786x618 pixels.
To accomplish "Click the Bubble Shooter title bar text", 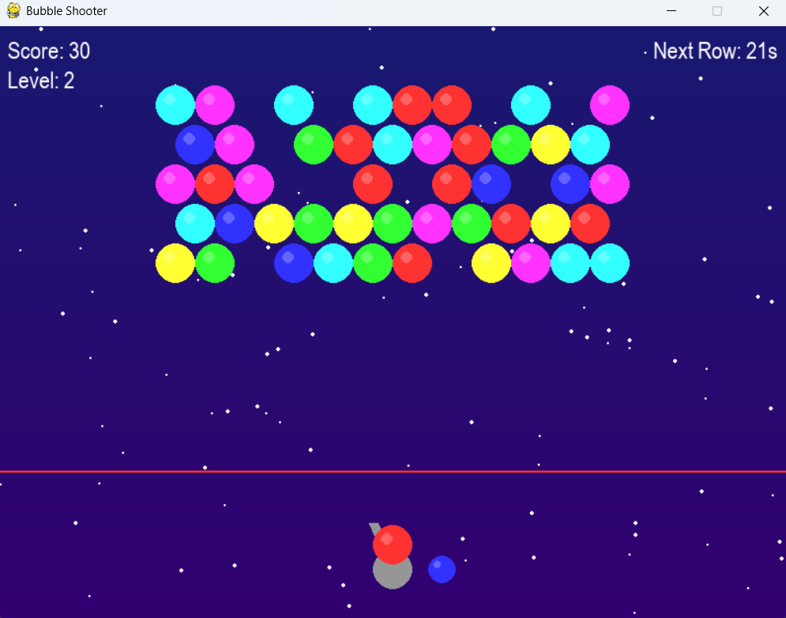I will [66, 11].
